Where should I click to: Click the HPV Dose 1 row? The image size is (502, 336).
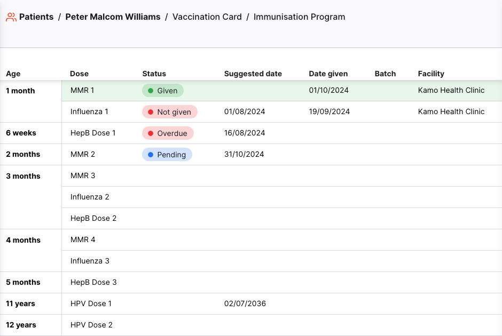click(91, 304)
